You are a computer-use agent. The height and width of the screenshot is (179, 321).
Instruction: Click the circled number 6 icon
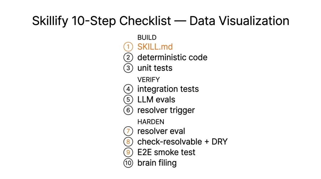(x=128, y=110)
